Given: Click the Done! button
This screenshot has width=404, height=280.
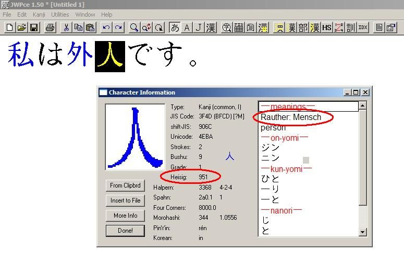Looking at the screenshot, I should (x=125, y=231).
